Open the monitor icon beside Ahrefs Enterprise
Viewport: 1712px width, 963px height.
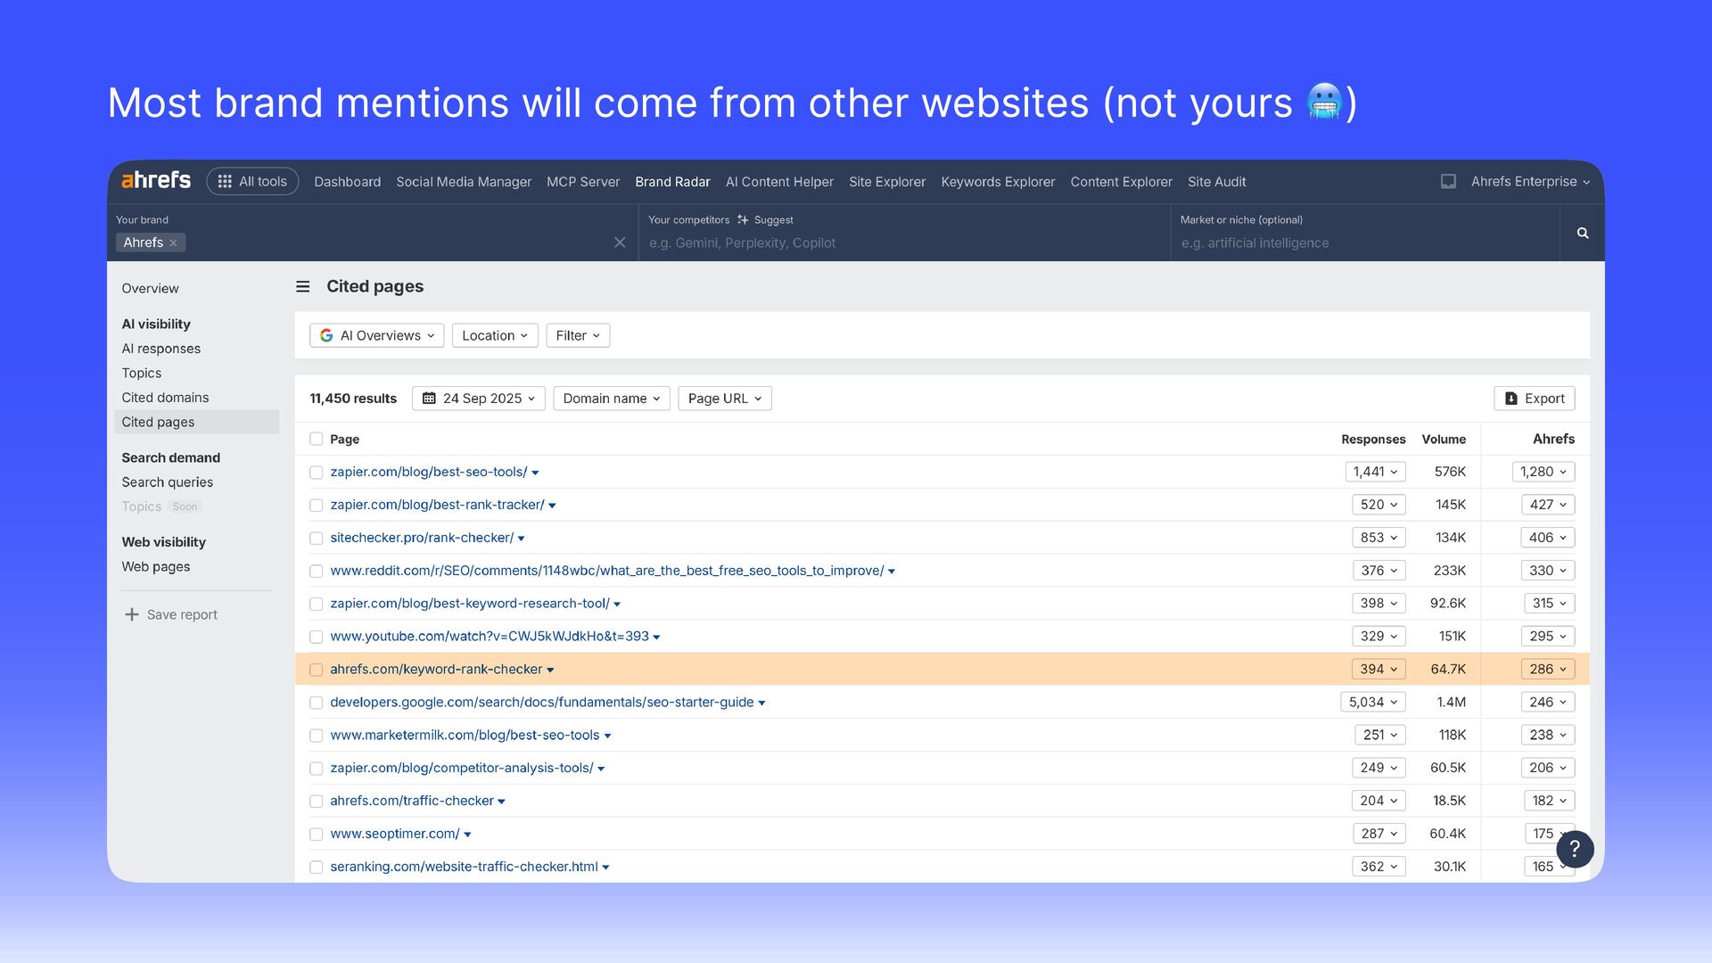(x=1448, y=182)
